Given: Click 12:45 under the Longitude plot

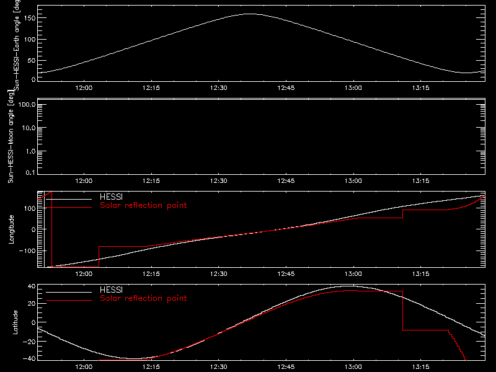Looking at the screenshot, I should 286,273.
